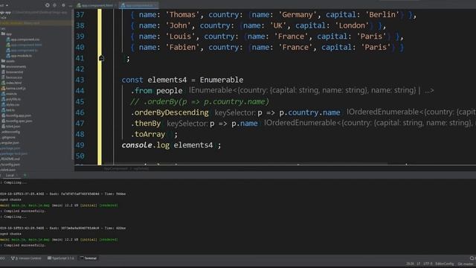Viewport: 476px width, 268px height.
Task: Open tsconfig.spec.json in project tree
Action: [x=17, y=121]
